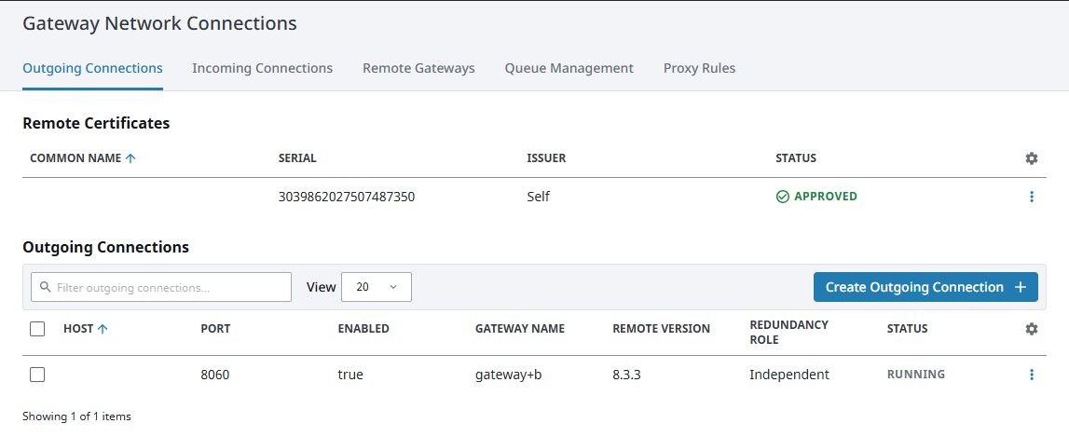Sort by the Issuer column header
The width and height of the screenshot is (1069, 437).
(x=547, y=158)
